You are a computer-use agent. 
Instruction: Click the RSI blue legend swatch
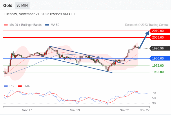coord(6,86)
